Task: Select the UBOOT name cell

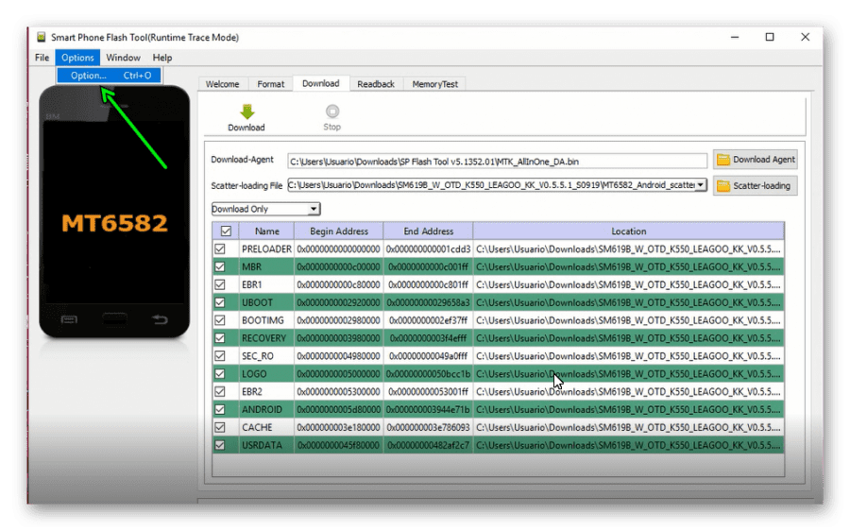Action: (266, 302)
